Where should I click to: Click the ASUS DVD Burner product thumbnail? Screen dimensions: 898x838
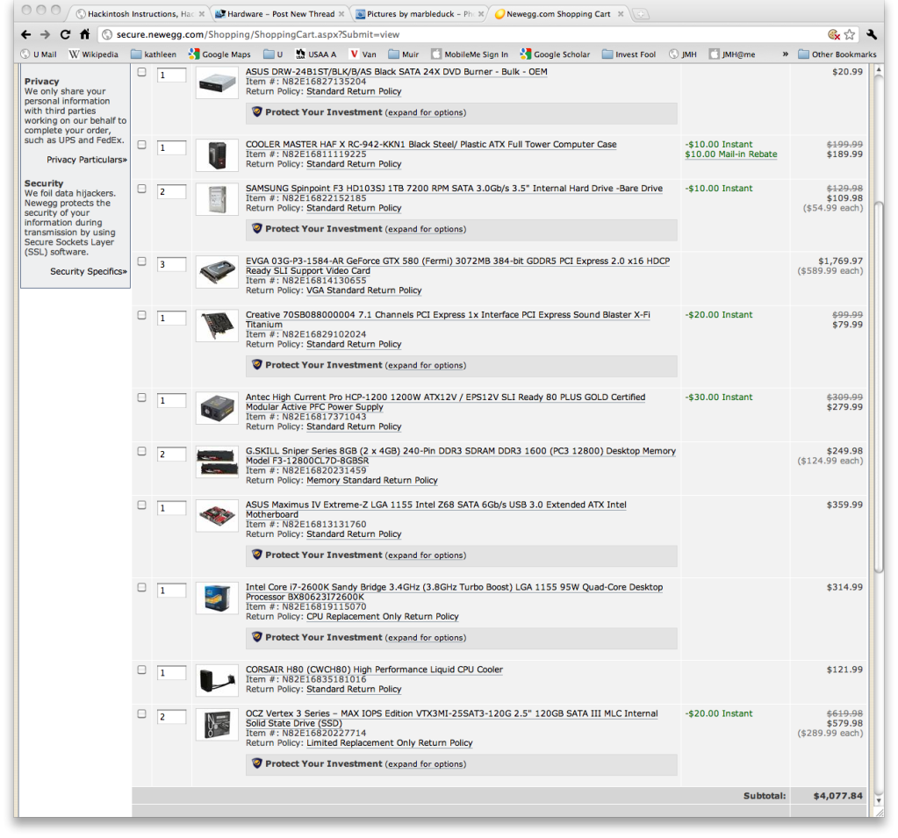217,83
